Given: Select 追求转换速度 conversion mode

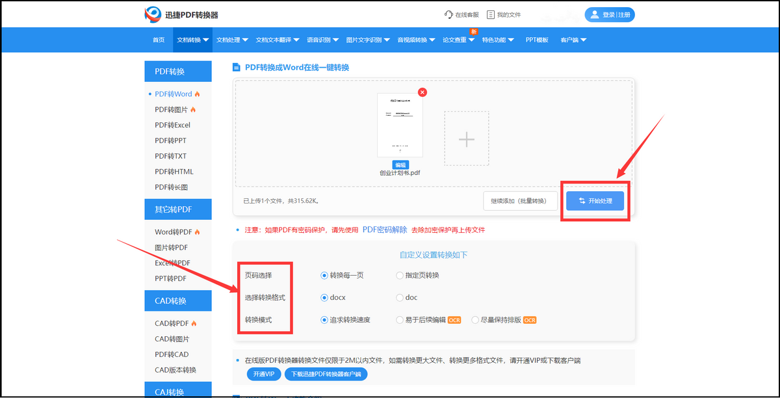Looking at the screenshot, I should (324, 320).
